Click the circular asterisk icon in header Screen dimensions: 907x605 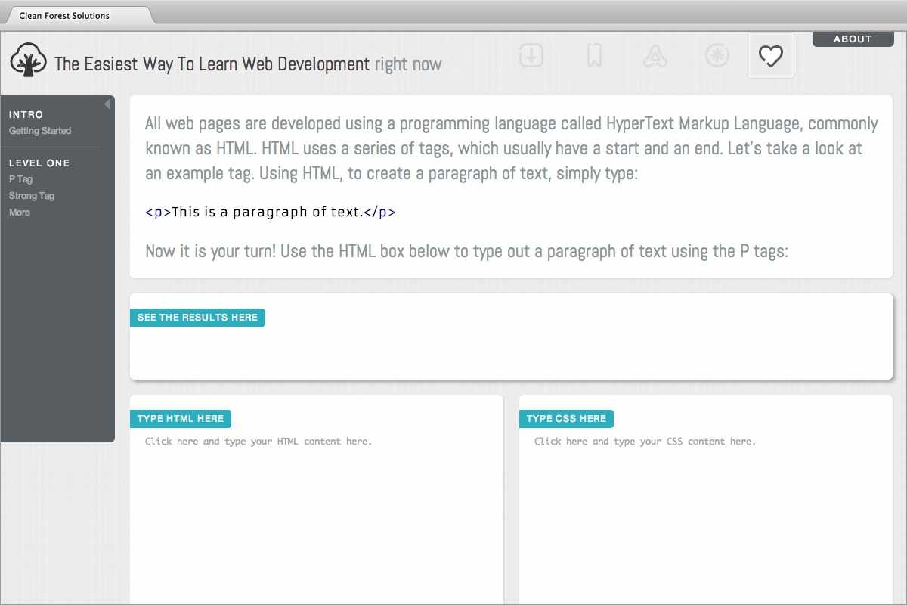tap(717, 55)
